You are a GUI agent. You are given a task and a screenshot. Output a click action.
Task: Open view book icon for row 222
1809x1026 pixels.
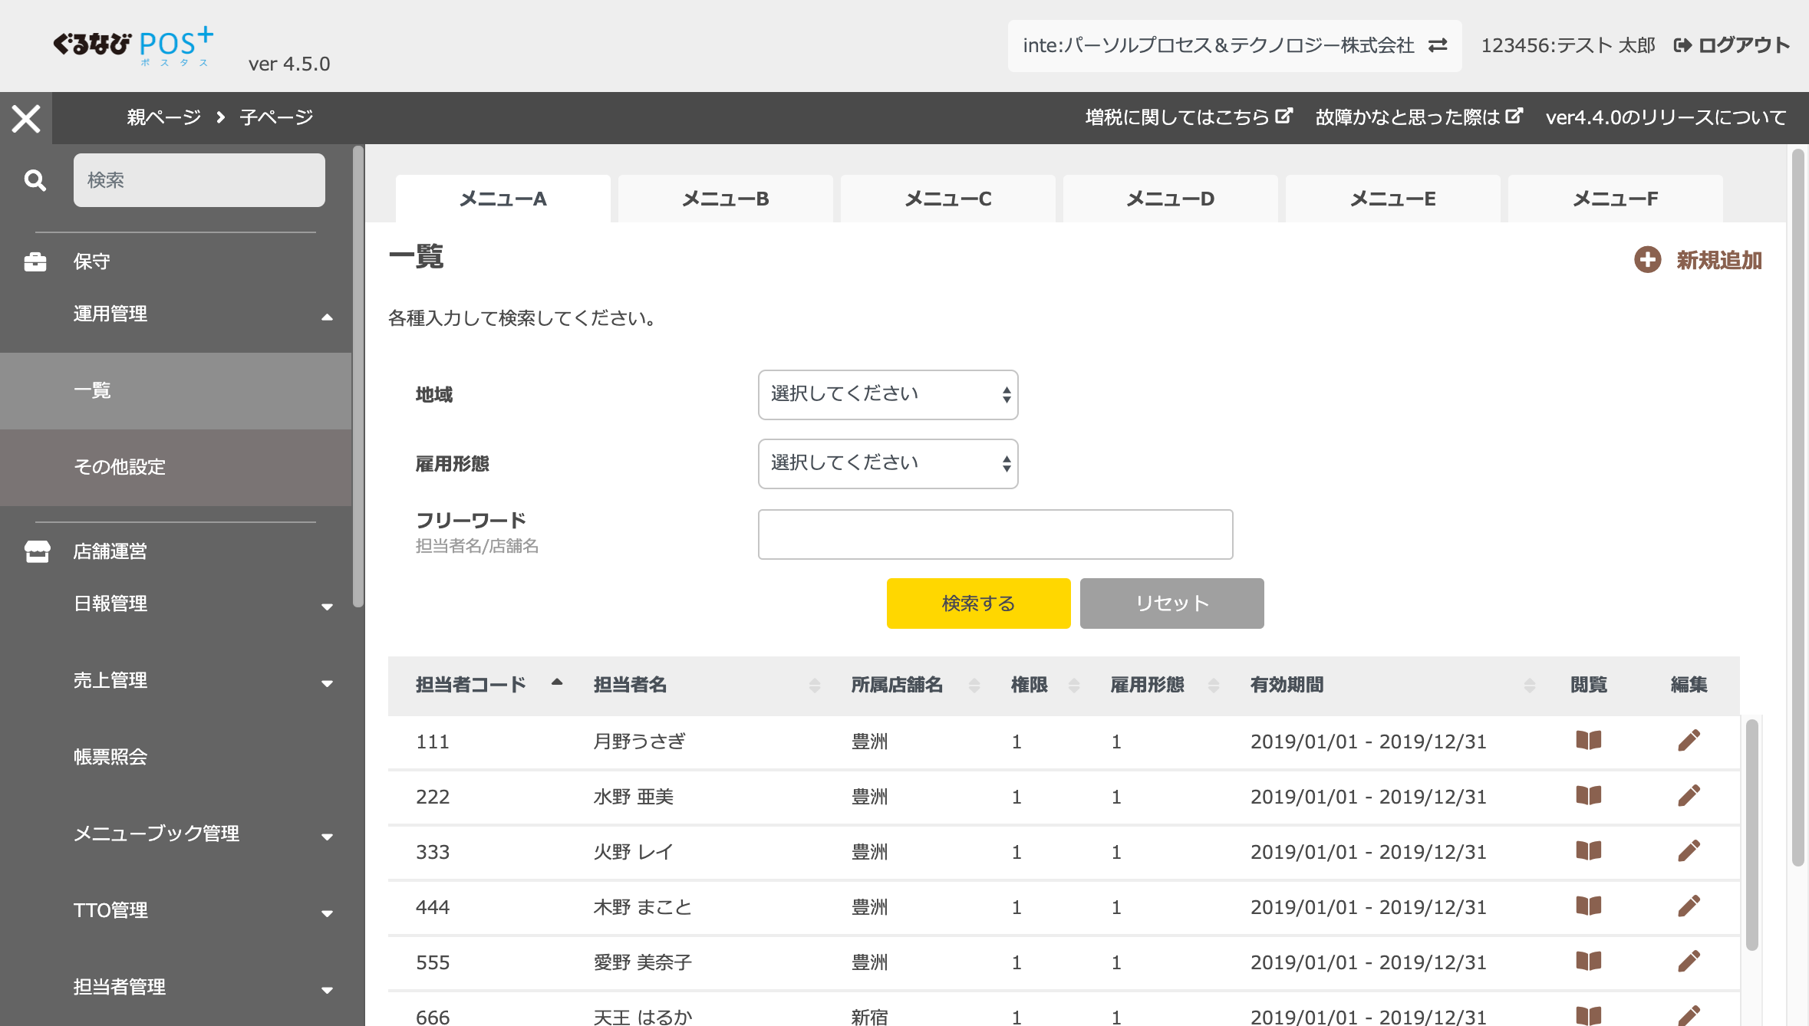(1589, 796)
